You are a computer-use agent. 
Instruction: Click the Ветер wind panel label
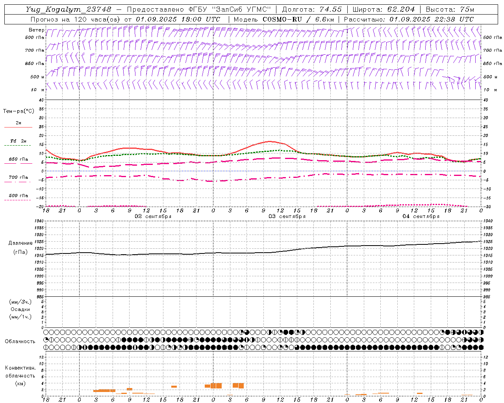(x=36, y=30)
